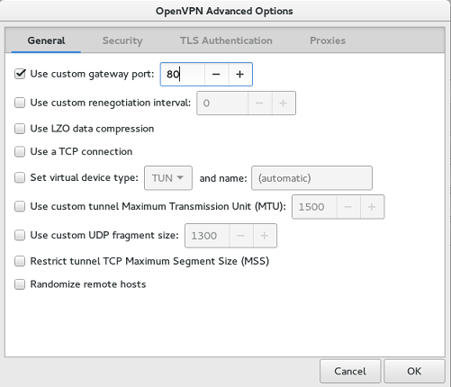The width and height of the screenshot is (451, 387).
Task: Decrease the gateway port value with minus
Action: click(x=216, y=75)
